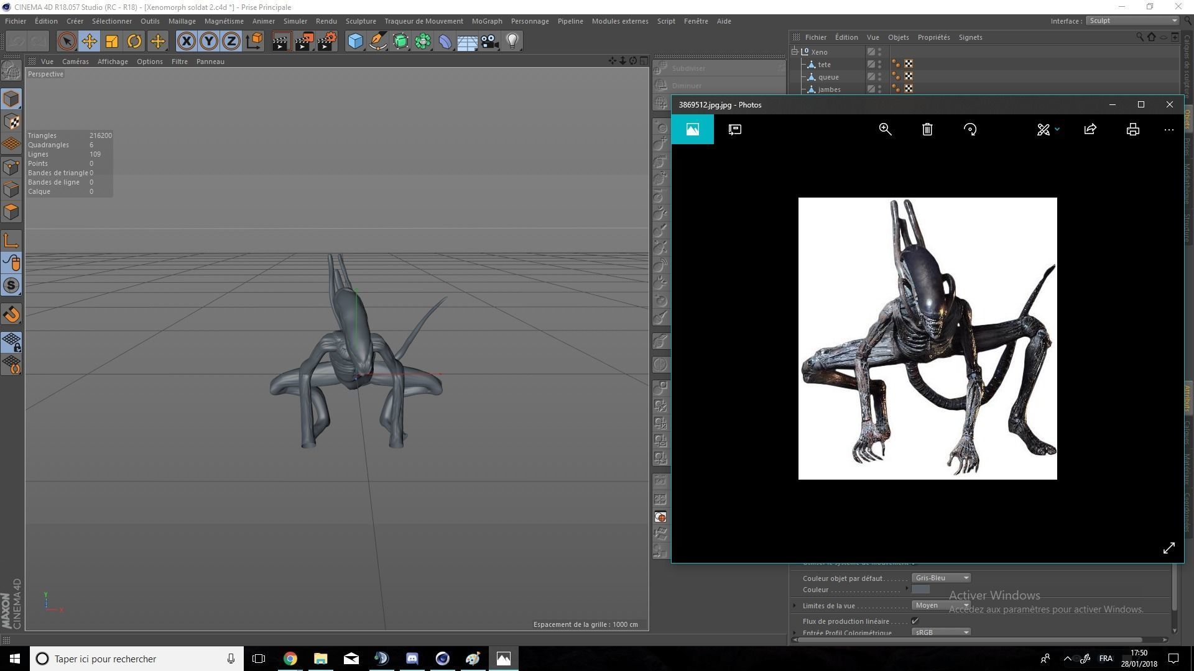Toggle Z axis lock

[231, 42]
